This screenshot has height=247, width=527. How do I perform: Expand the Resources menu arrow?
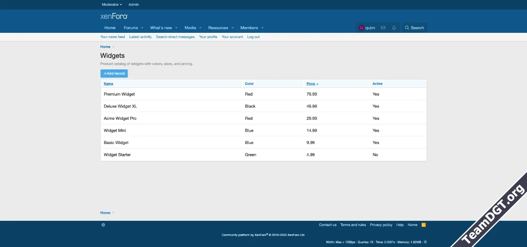click(x=232, y=28)
